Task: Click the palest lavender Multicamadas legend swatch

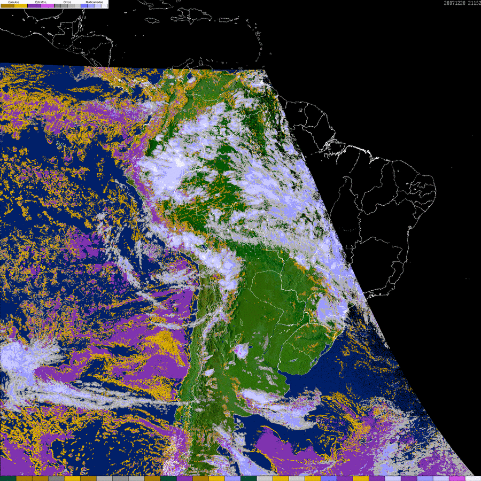Action: pyautogui.click(x=105, y=5)
